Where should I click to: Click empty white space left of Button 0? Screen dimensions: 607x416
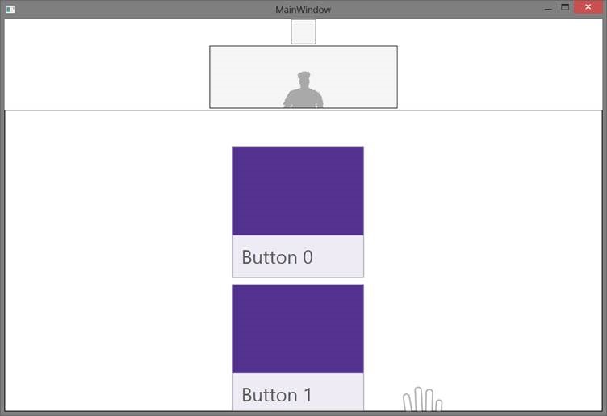(121, 211)
